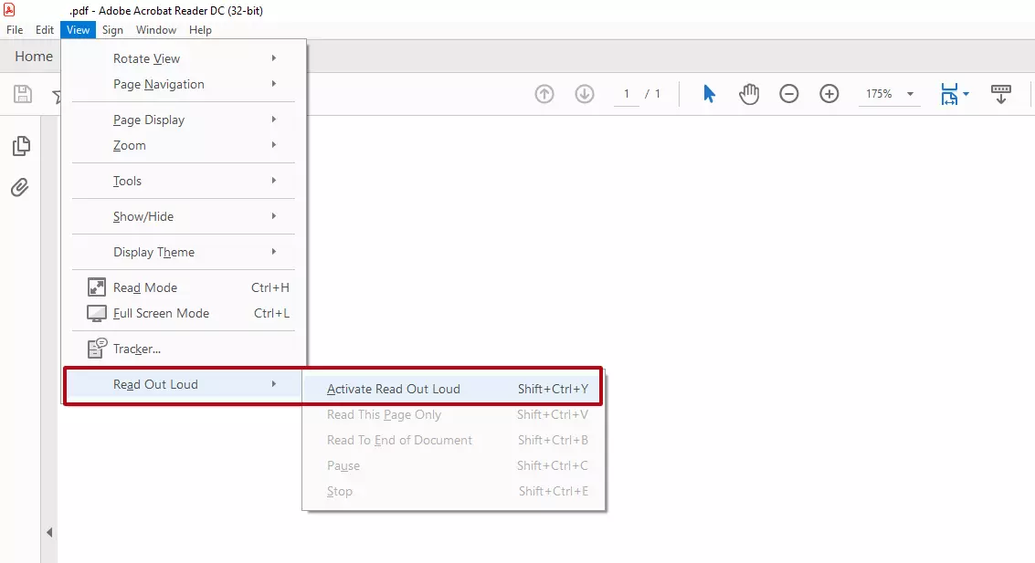This screenshot has width=1035, height=563.
Task: Expand the left pane with the arrow
Action: tap(49, 532)
